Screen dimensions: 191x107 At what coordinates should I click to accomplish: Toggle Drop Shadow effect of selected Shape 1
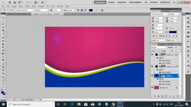point(160,81)
